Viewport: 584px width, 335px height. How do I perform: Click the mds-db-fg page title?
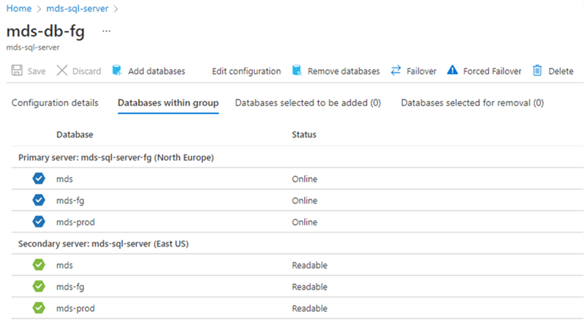click(x=45, y=31)
